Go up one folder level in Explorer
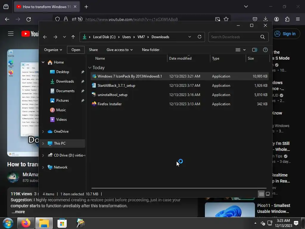 point(73,37)
